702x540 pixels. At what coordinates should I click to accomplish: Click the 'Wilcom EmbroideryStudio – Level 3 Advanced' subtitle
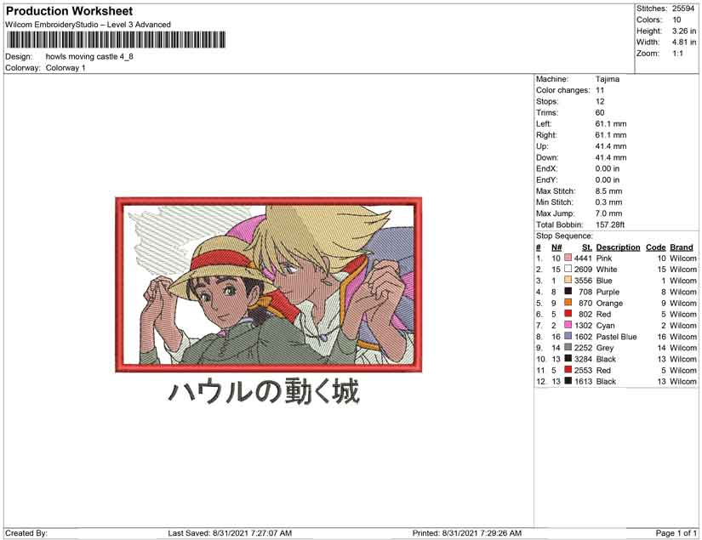[88, 25]
